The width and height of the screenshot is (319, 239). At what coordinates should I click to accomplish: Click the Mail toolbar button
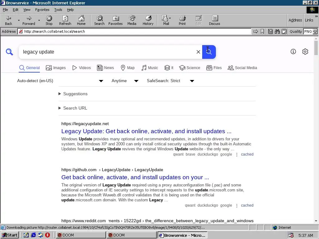[166, 20]
